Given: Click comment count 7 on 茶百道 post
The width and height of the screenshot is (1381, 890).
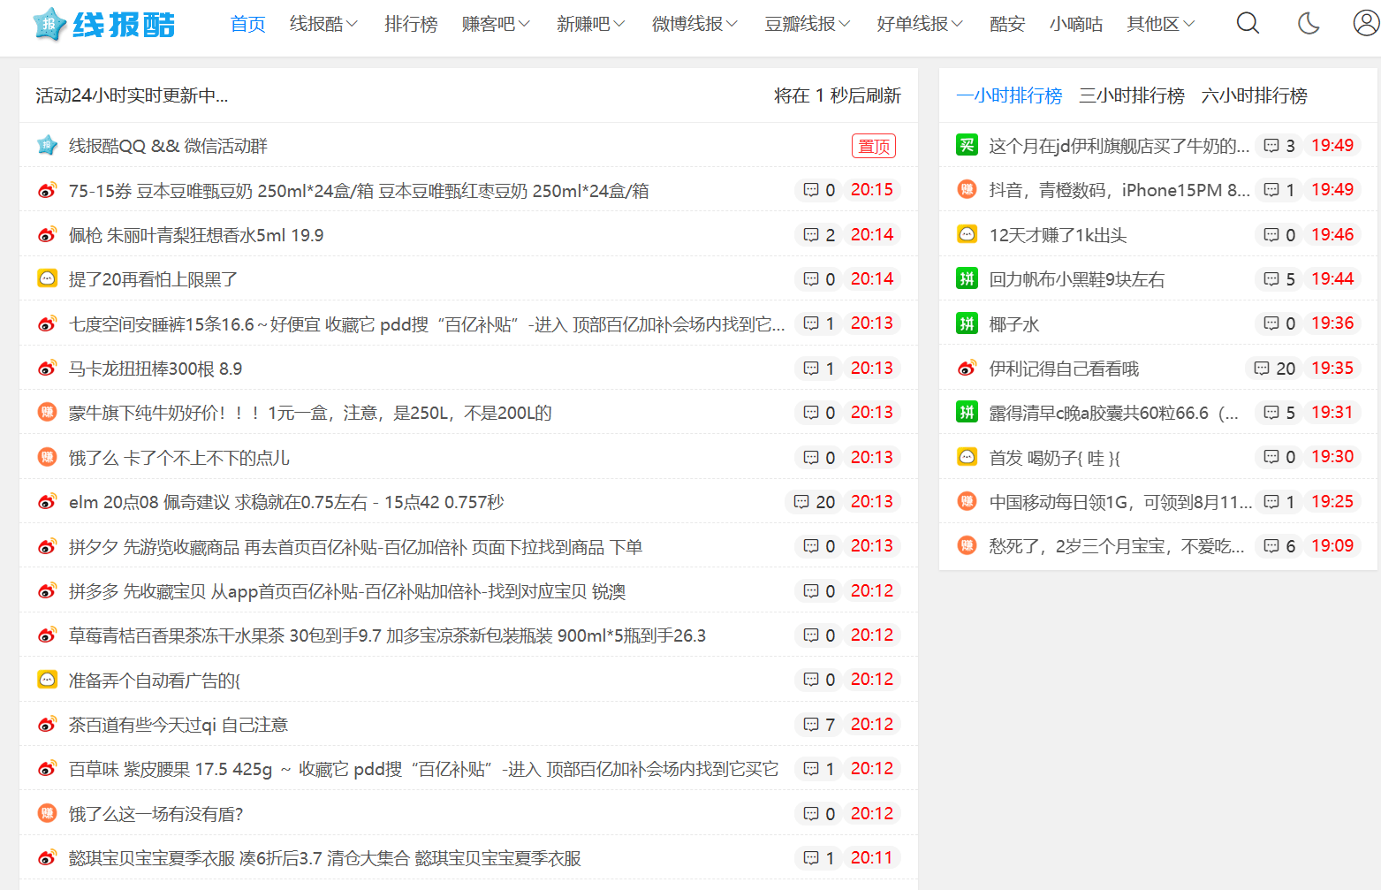Looking at the screenshot, I should (x=819, y=725).
